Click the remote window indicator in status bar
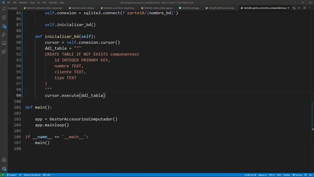The image size is (314, 177). [x=2, y=175]
